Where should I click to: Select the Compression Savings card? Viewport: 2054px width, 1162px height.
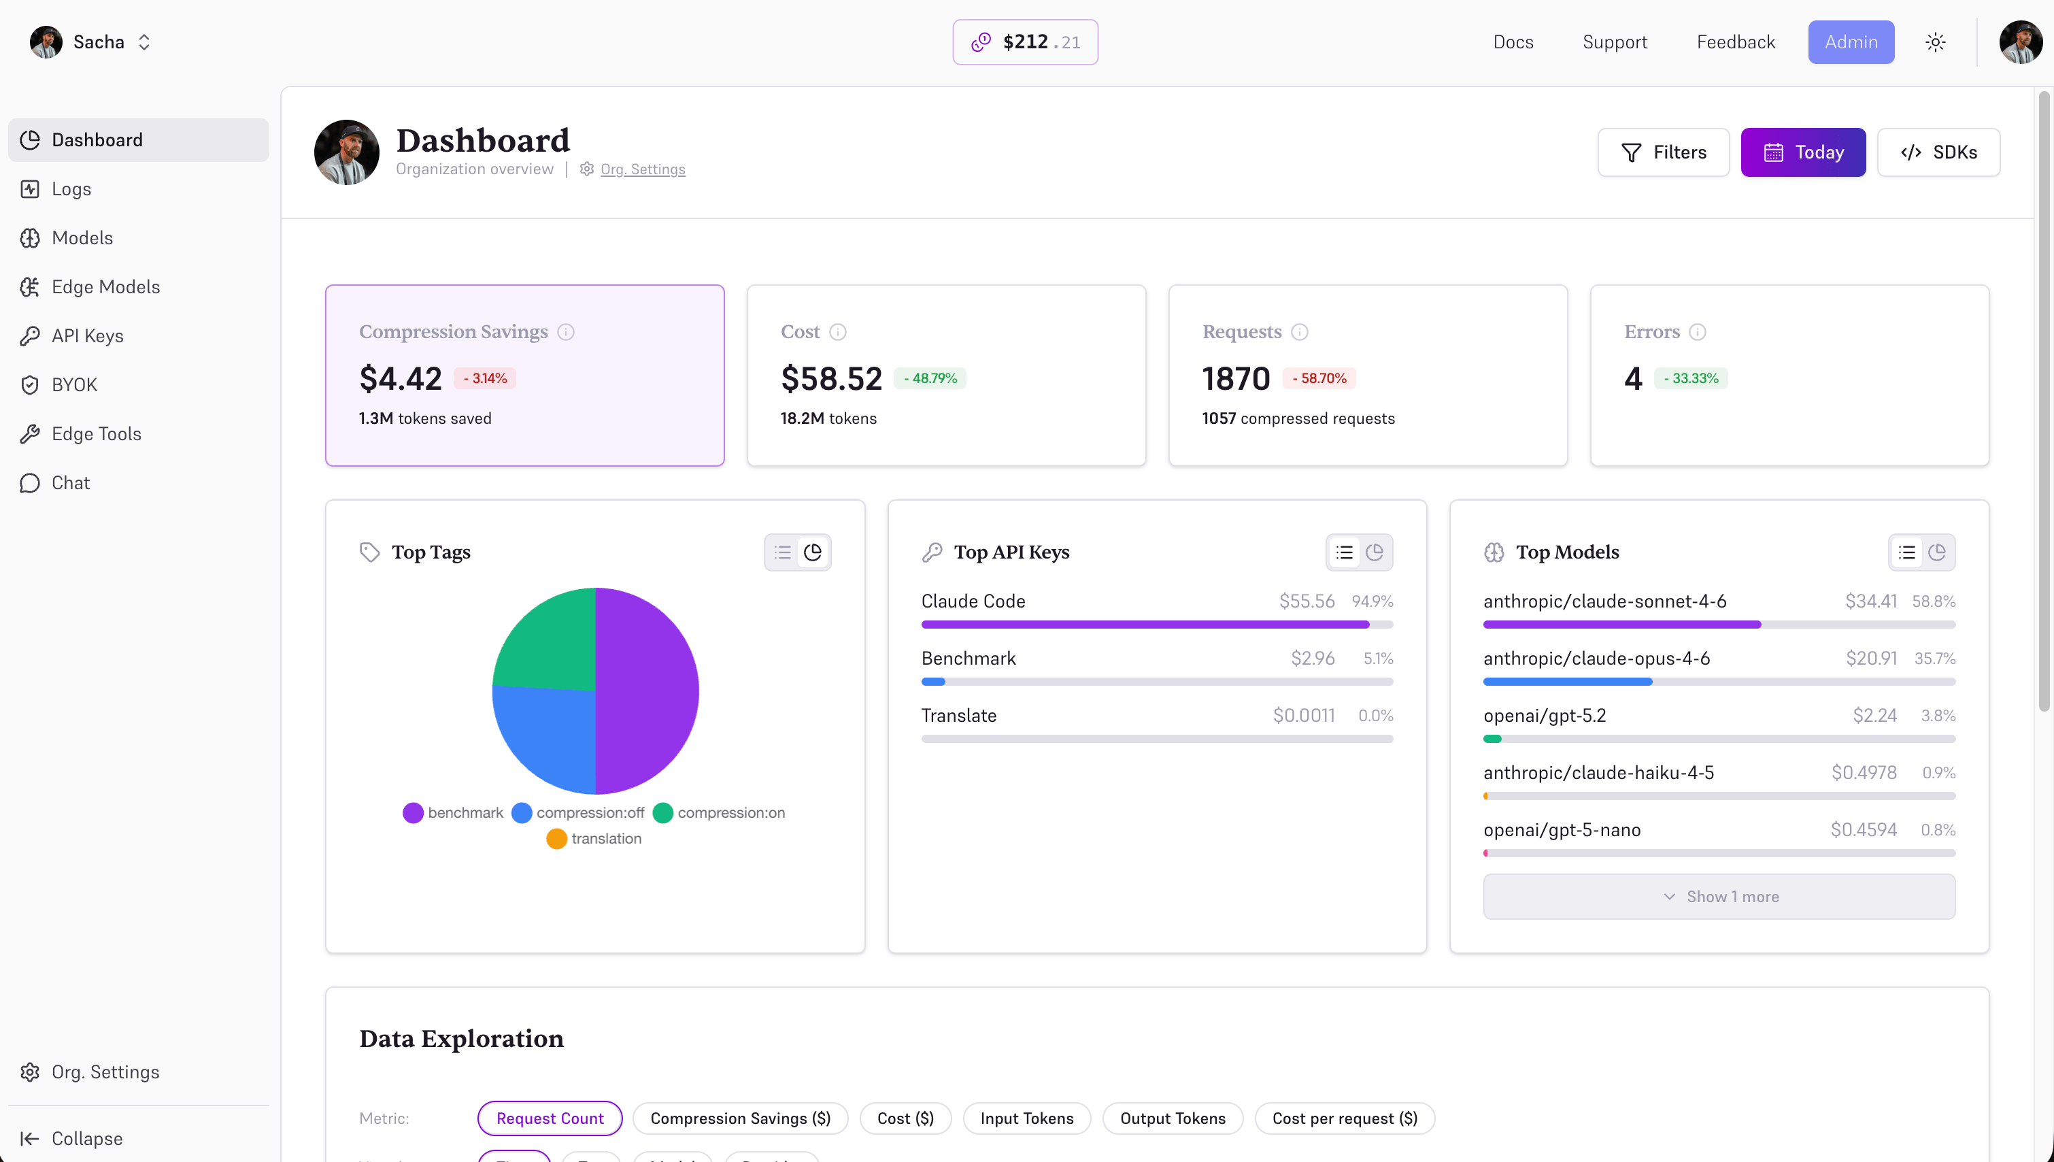click(525, 375)
